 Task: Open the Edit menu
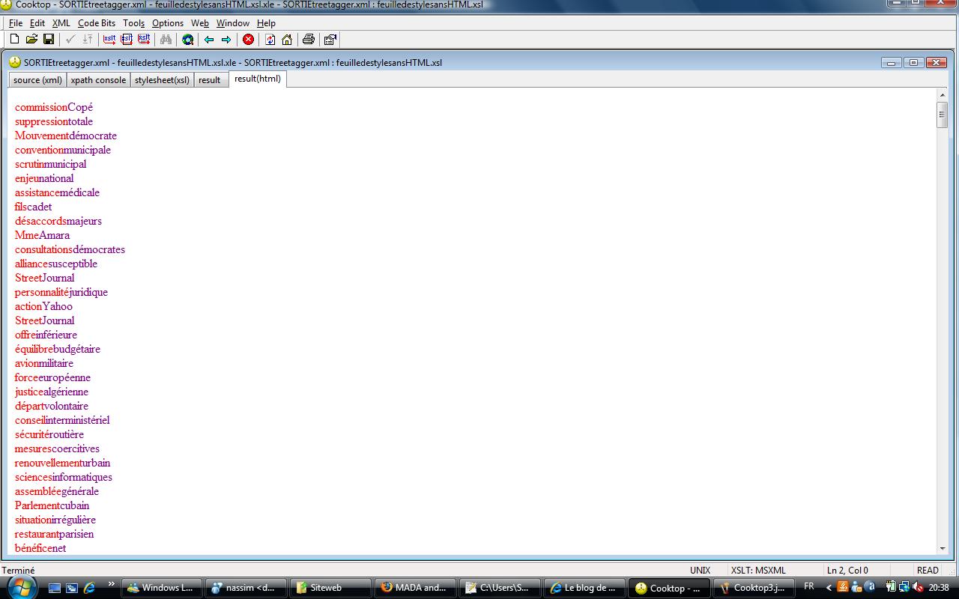(37, 23)
